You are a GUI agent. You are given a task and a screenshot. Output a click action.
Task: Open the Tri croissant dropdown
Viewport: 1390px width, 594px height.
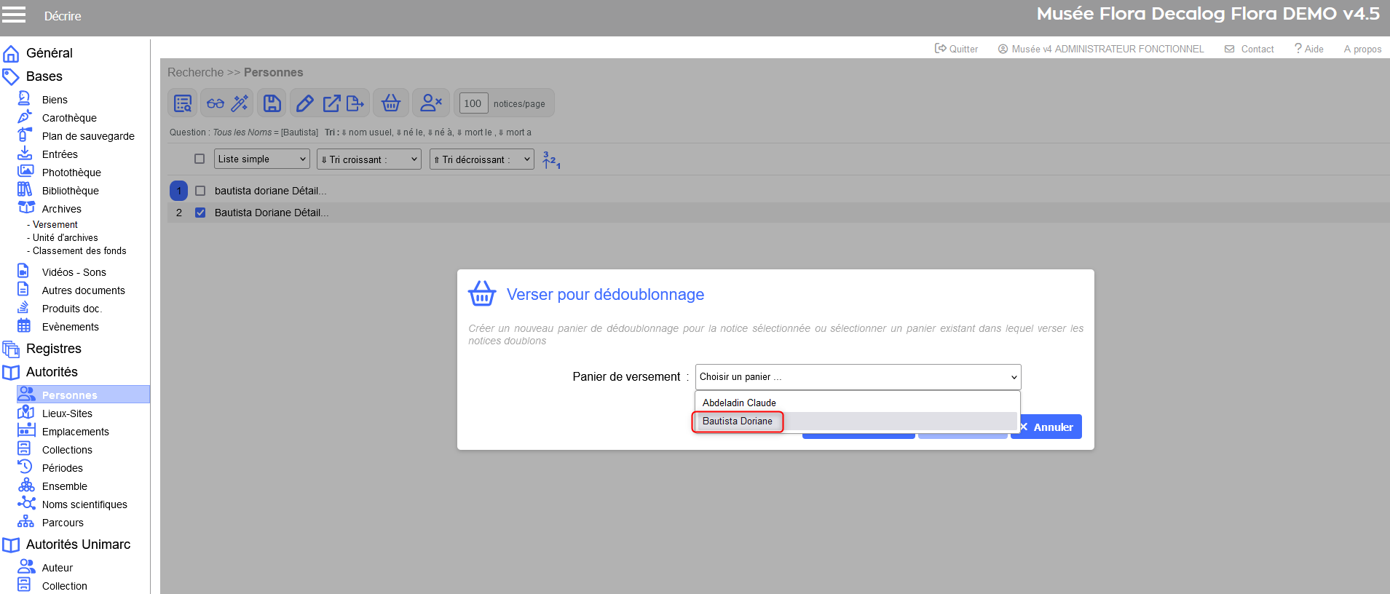369,159
